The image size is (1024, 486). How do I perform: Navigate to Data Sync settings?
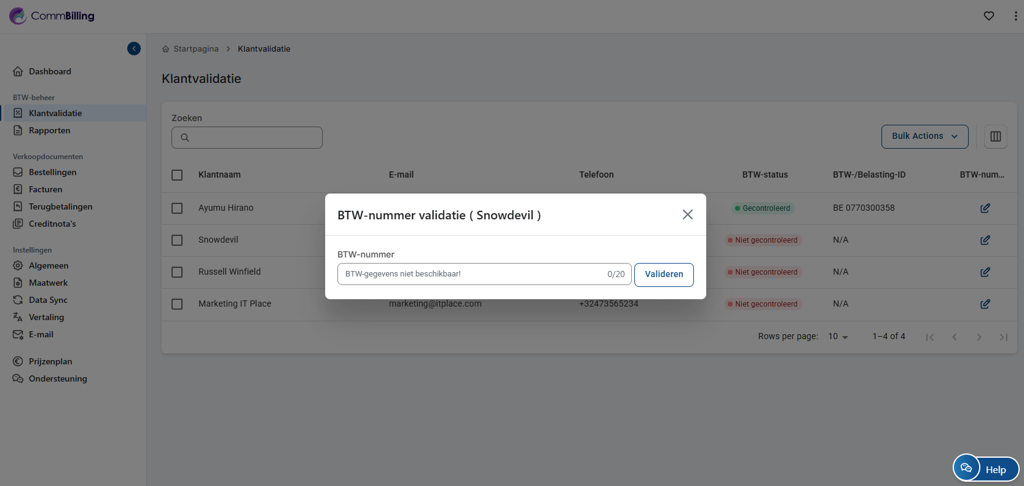(x=48, y=300)
